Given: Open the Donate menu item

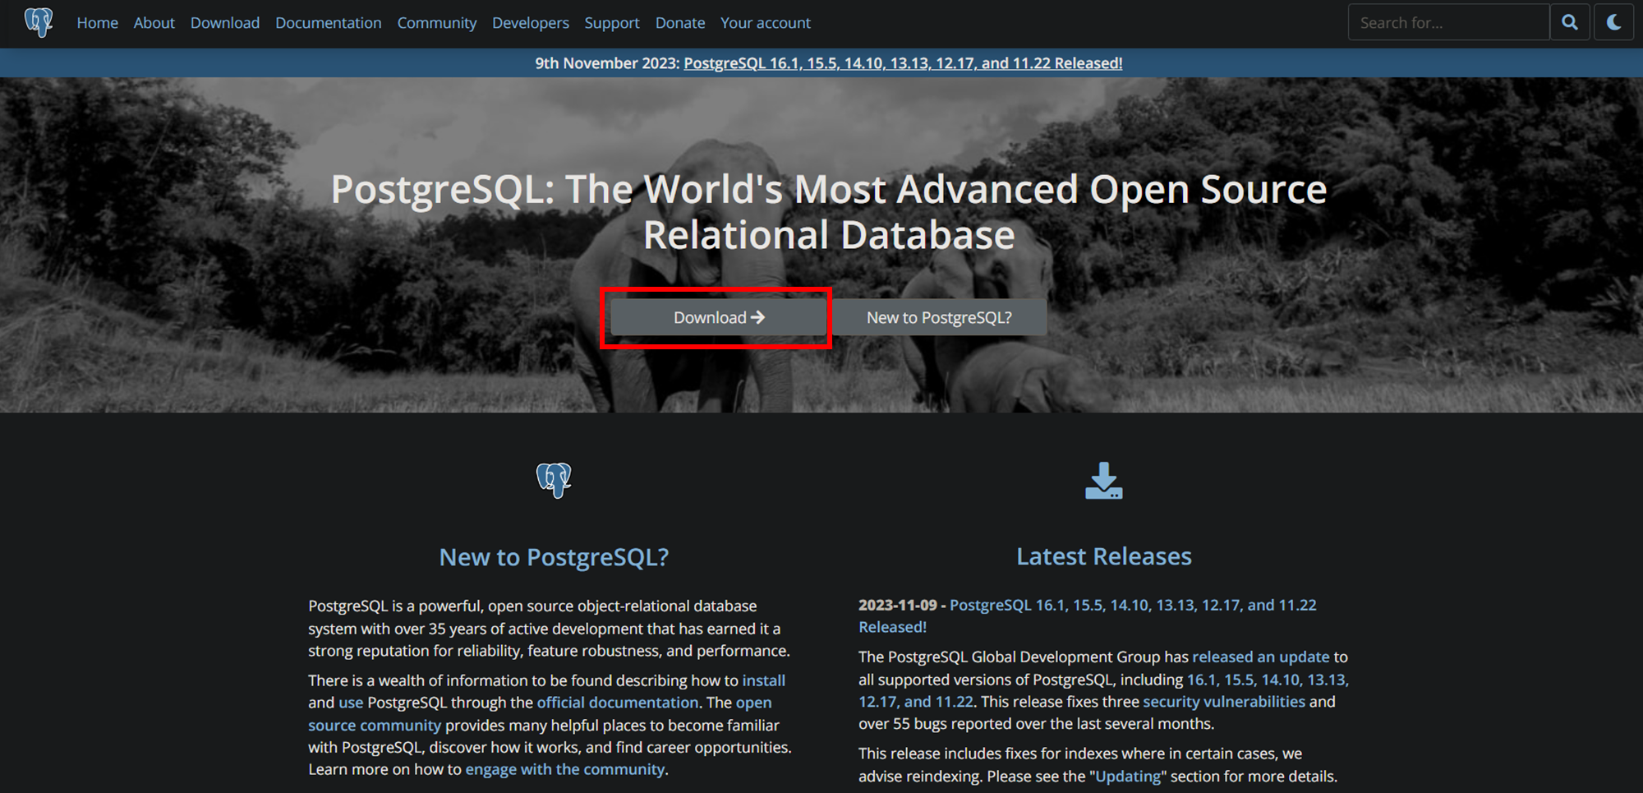Looking at the screenshot, I should [680, 23].
